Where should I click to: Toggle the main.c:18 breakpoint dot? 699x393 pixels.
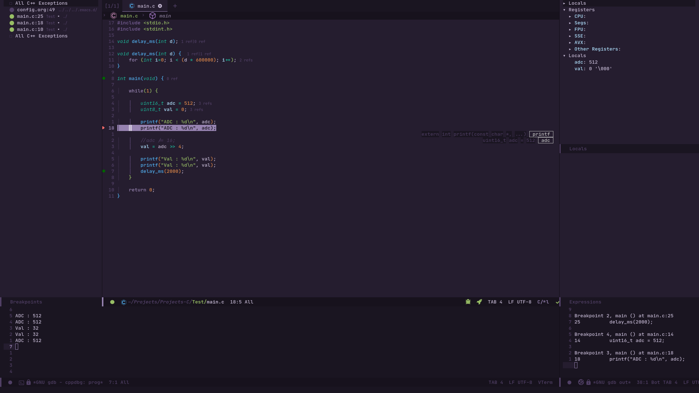(x=12, y=23)
